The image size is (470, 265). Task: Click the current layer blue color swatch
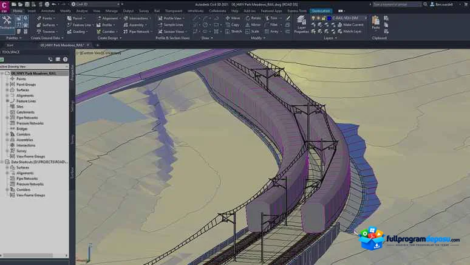click(329, 18)
